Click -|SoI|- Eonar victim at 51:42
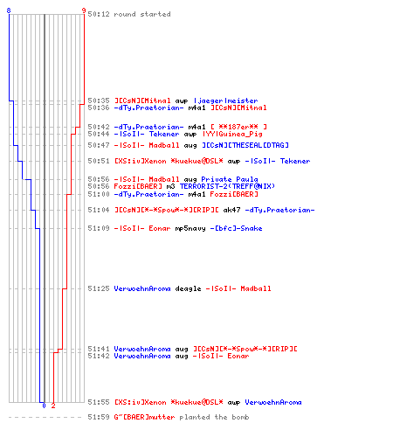 tap(221, 356)
